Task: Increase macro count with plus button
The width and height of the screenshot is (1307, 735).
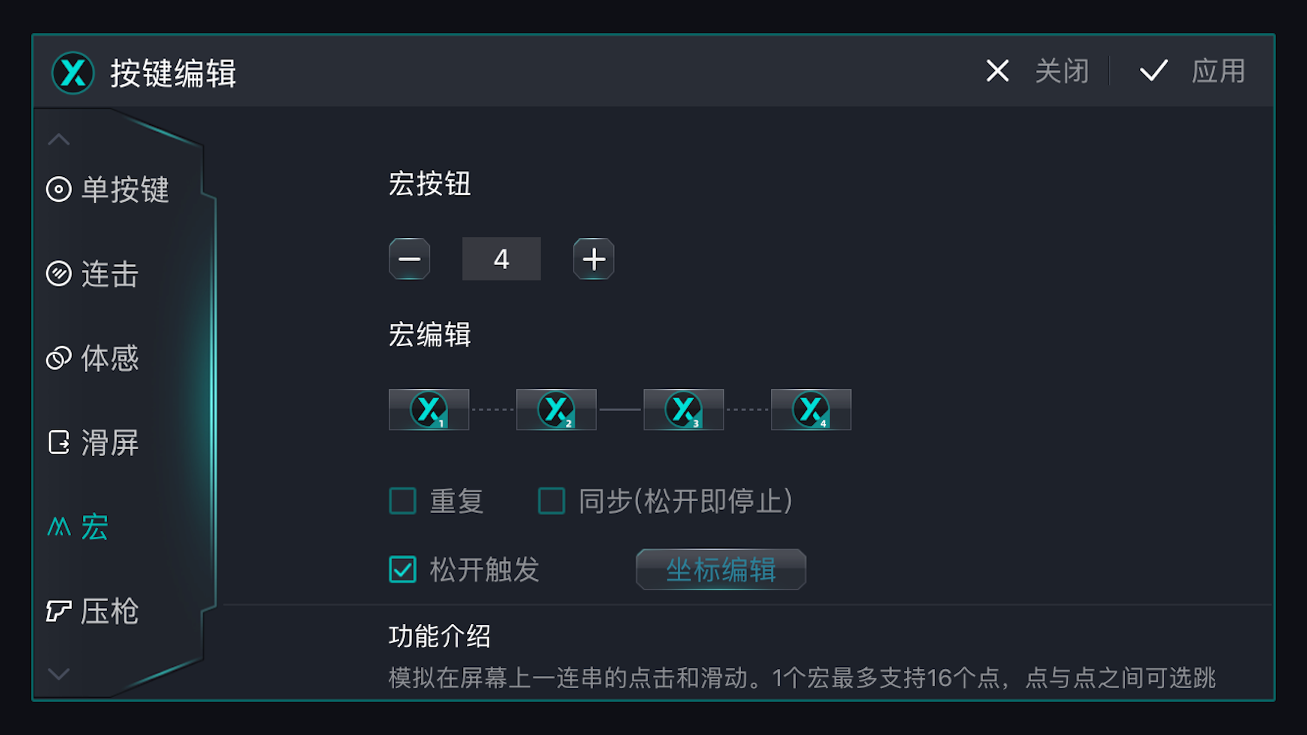Action: [x=593, y=259]
